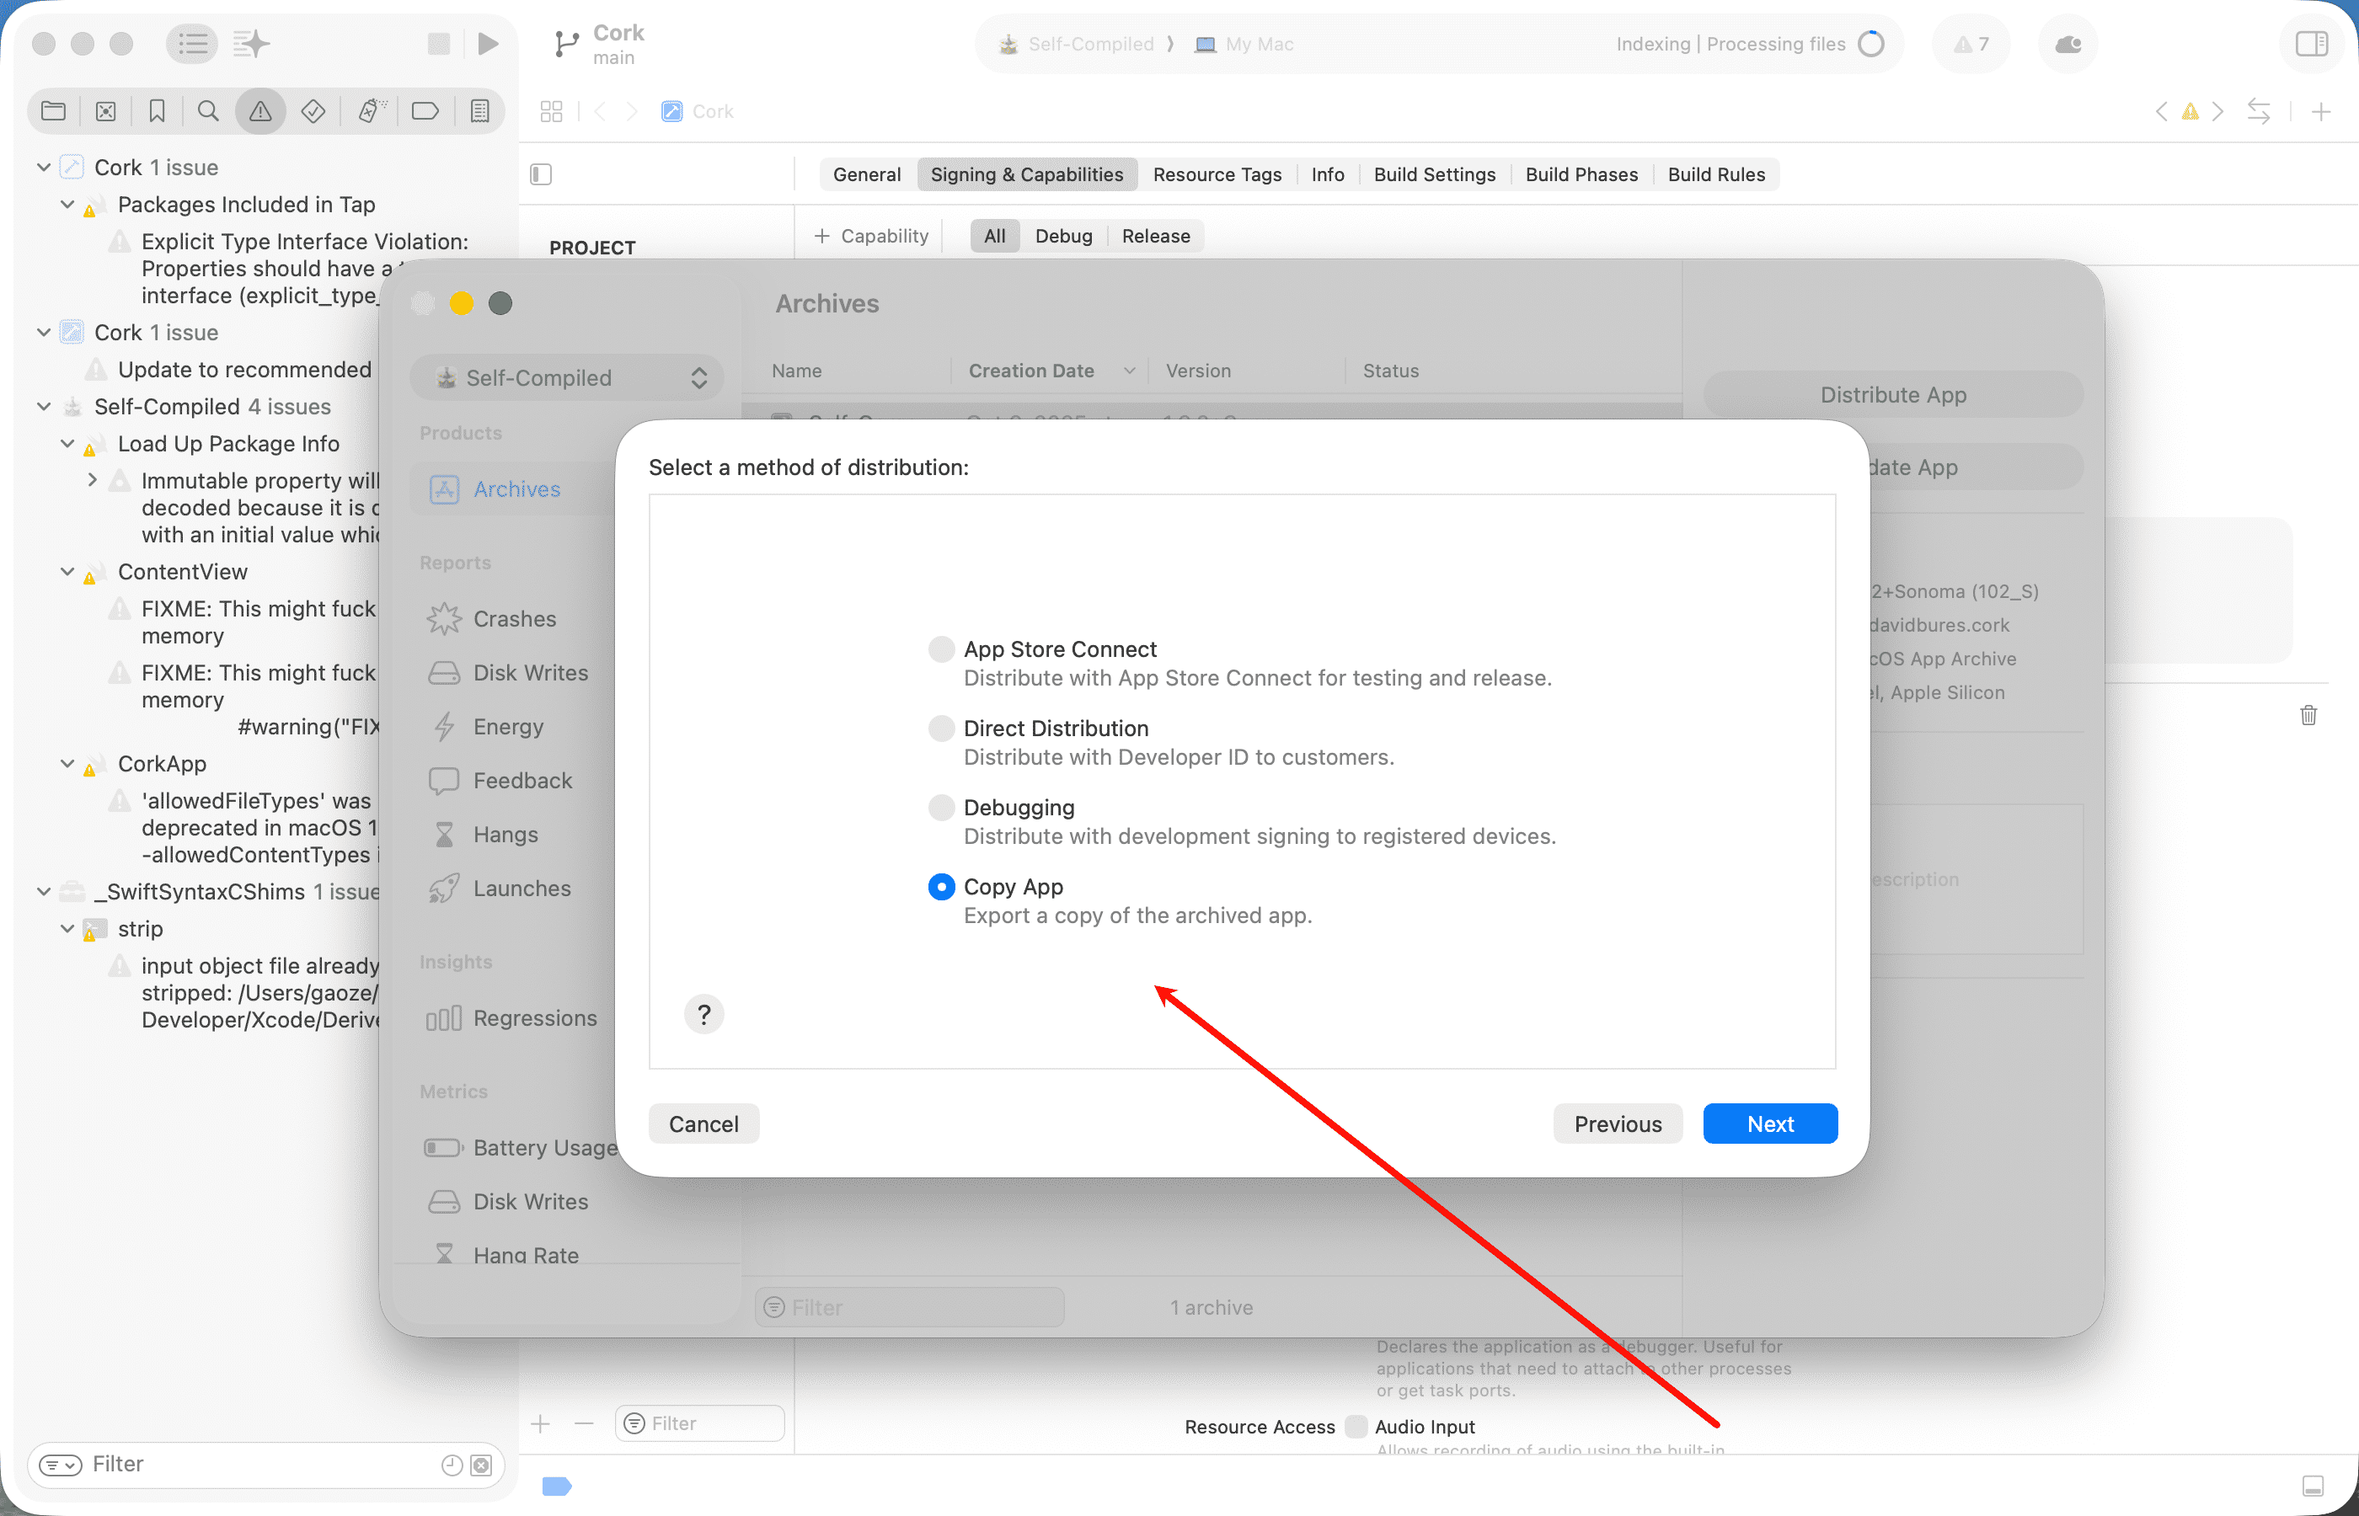Click the help question mark button
2359x1516 pixels.
[x=704, y=1014]
